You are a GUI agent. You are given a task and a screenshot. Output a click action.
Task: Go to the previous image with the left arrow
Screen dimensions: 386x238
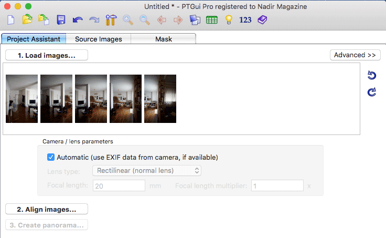(x=162, y=20)
